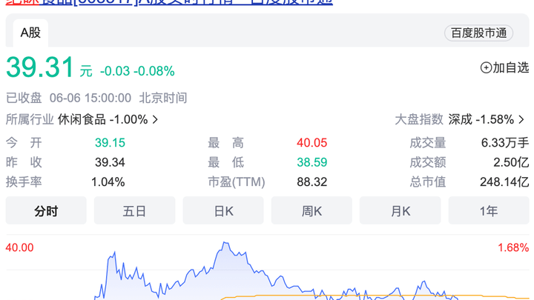Click the 成交量 value 6.33万手
Image resolution: width=534 pixels, height=300 pixels.
[x=505, y=142]
